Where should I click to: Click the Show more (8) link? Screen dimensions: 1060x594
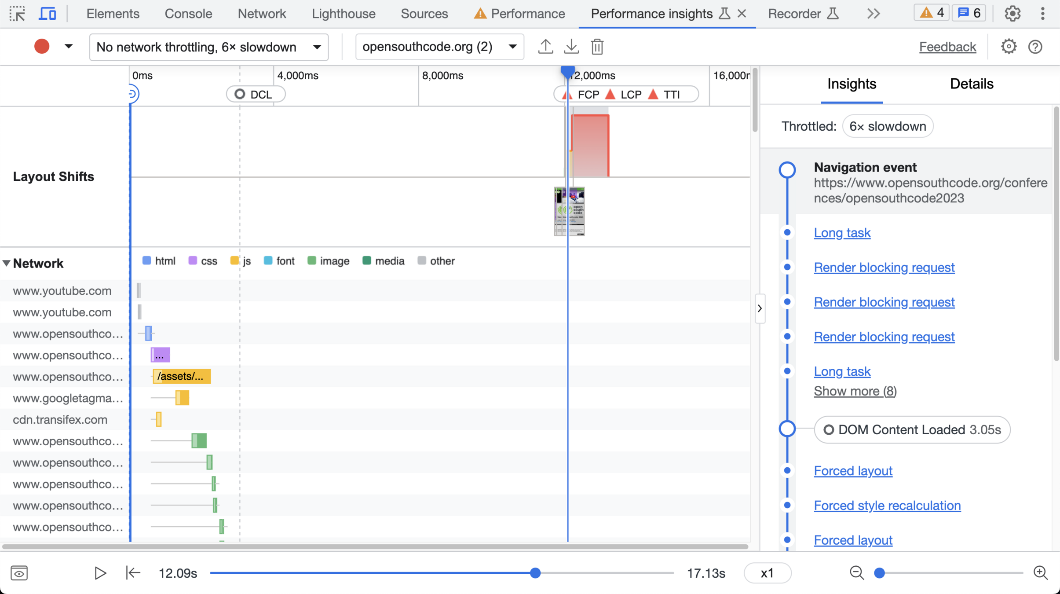coord(855,391)
